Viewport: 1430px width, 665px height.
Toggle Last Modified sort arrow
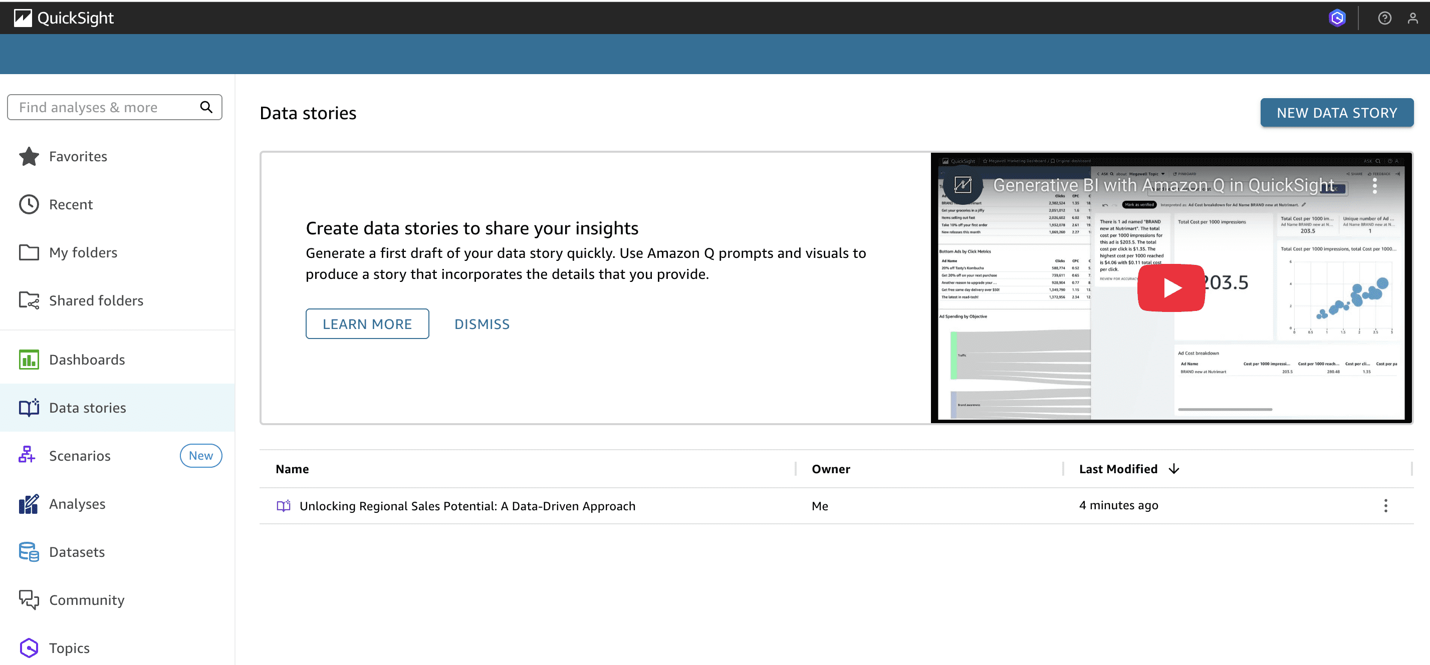pos(1173,469)
